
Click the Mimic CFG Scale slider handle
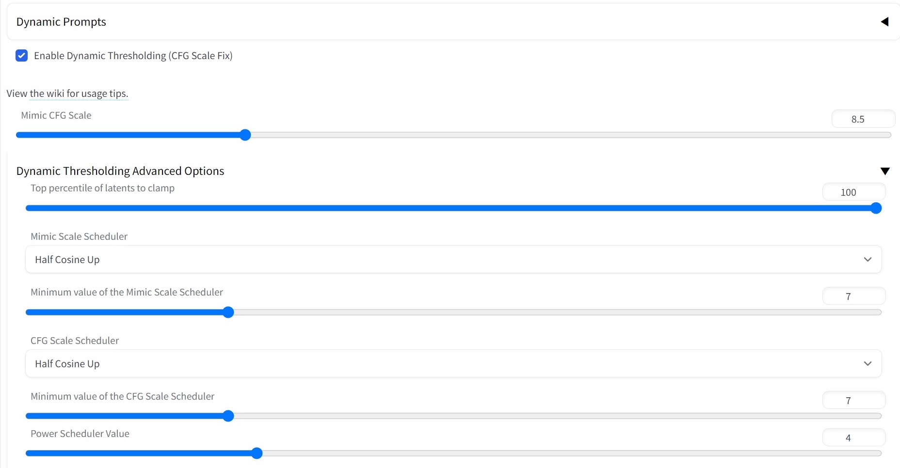[245, 135]
